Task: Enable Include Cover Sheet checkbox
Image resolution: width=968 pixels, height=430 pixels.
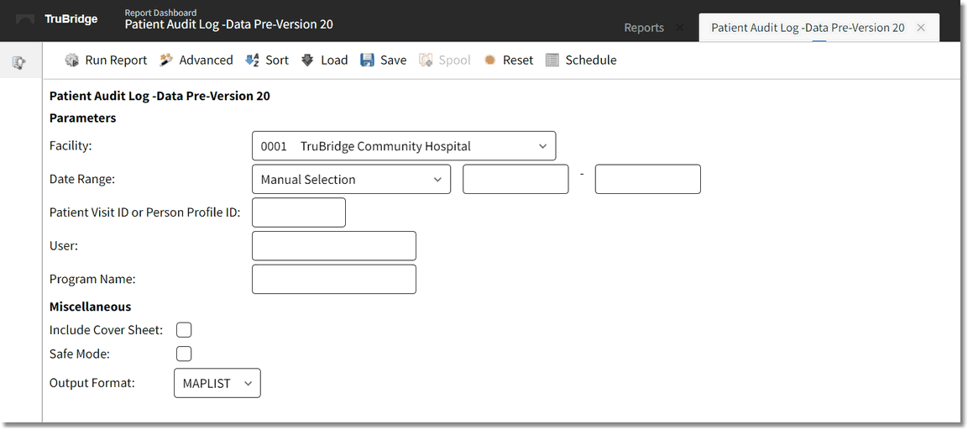Action: [184, 330]
